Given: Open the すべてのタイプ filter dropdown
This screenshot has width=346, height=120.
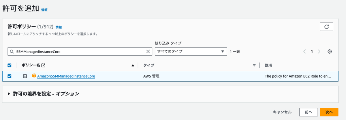Looking at the screenshot, I should coord(191,52).
